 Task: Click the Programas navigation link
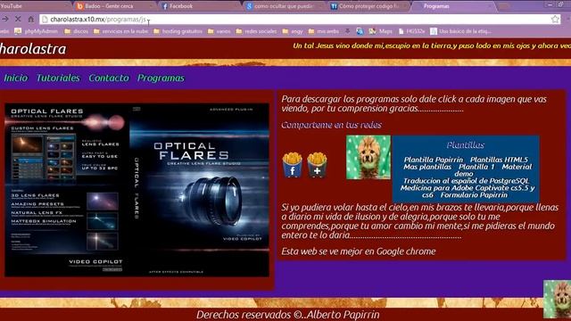tap(161, 78)
